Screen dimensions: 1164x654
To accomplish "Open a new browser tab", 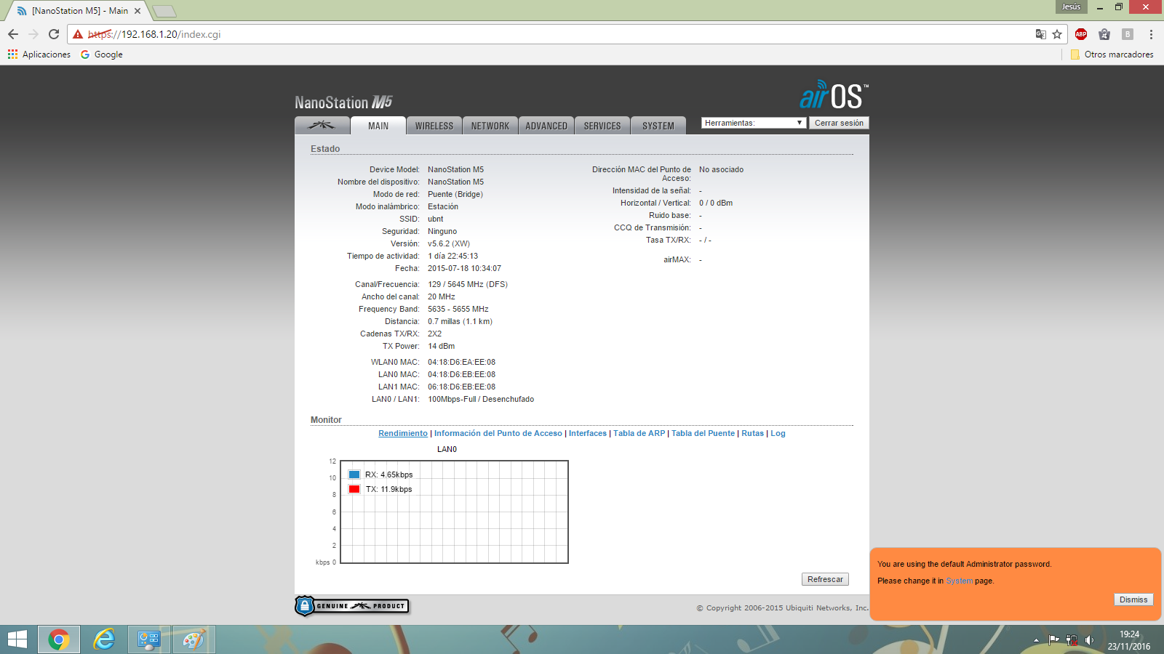I will [164, 11].
